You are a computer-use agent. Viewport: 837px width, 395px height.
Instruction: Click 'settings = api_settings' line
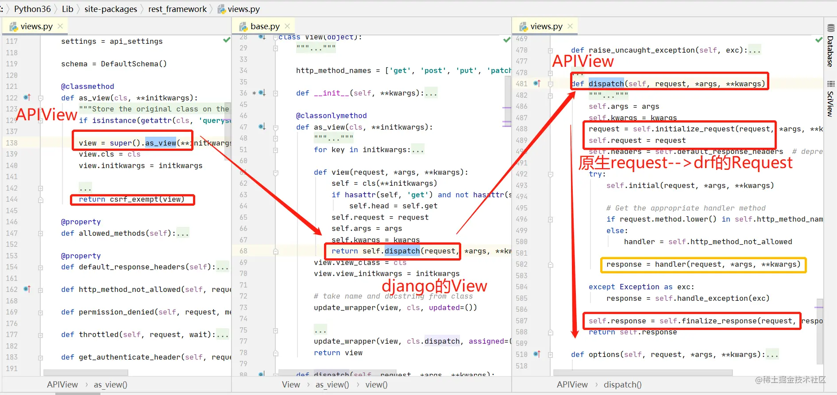point(112,41)
